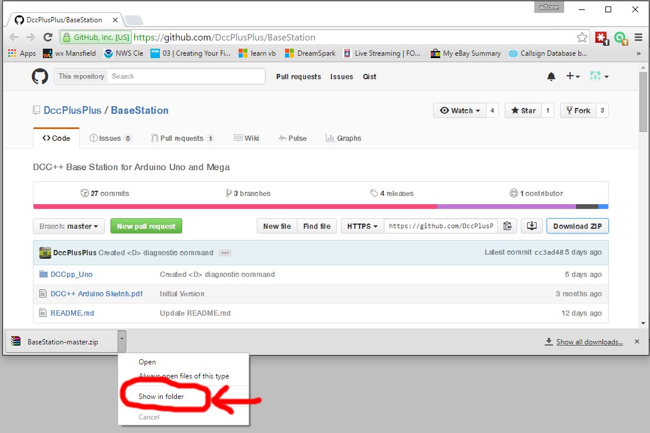The width and height of the screenshot is (650, 433).
Task: Open the Apps bookmarks shortcut
Action: tap(22, 53)
